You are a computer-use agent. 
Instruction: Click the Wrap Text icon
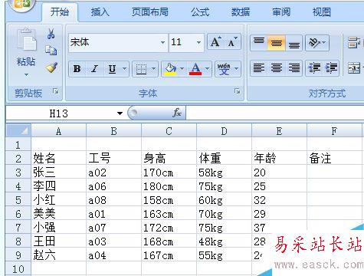(x=354, y=43)
